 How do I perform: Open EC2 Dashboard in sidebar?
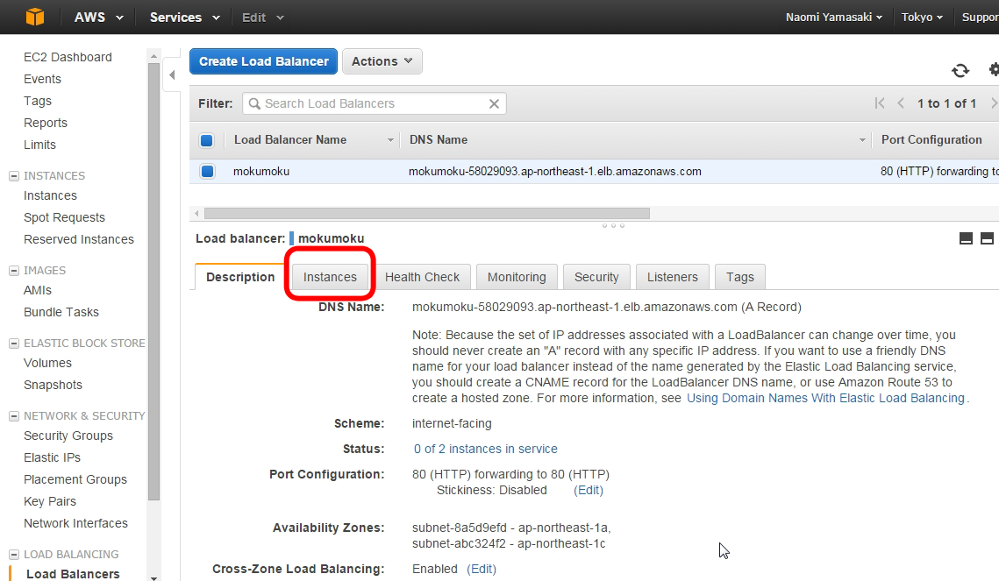coord(68,57)
